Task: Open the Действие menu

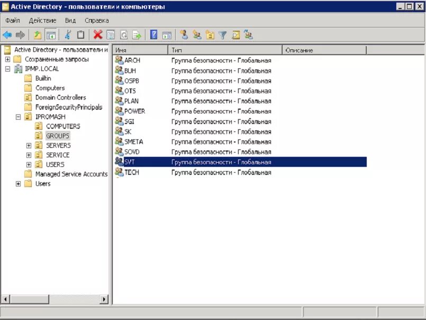Action: [43, 21]
